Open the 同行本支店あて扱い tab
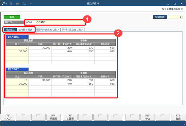 [x=73, y=30]
